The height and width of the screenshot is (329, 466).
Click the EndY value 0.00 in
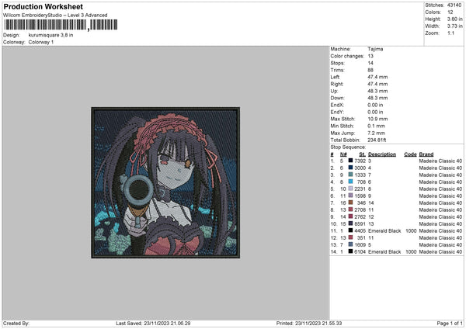click(375, 112)
